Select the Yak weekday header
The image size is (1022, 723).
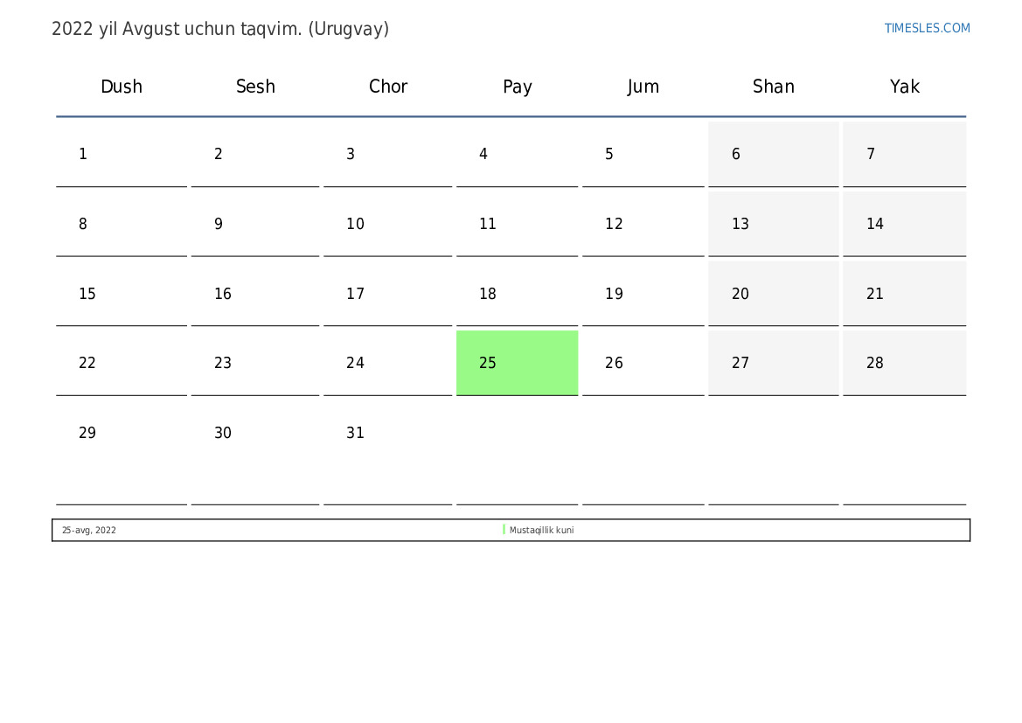[x=905, y=87]
